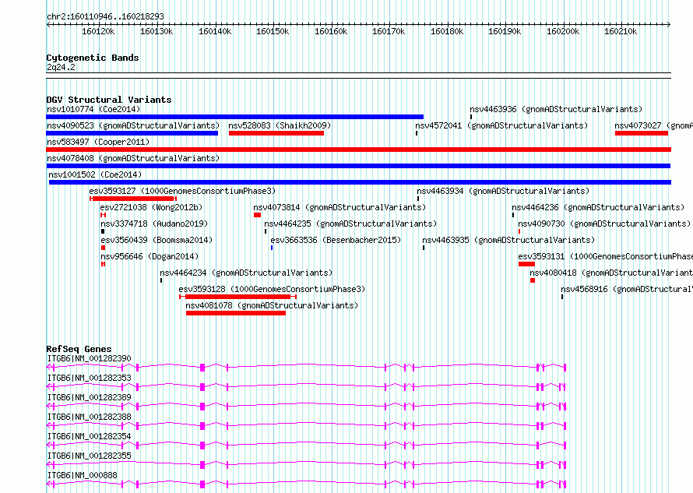Open ITGB6|NM_001282390 transcript label
Screen dimensions: 693x493
point(90,358)
